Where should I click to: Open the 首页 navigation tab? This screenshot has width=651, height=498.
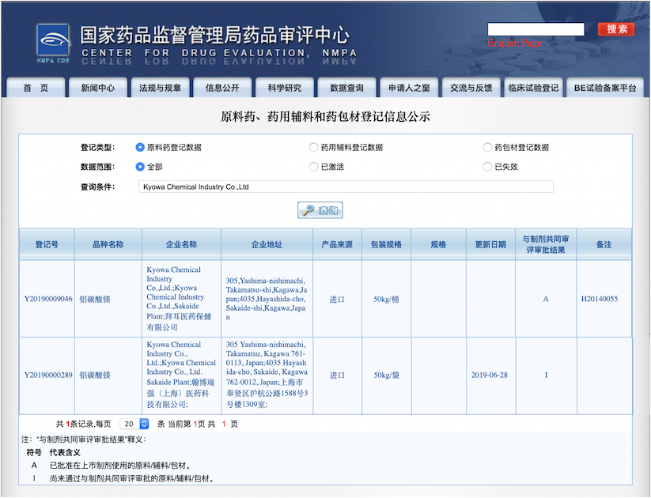pos(36,88)
